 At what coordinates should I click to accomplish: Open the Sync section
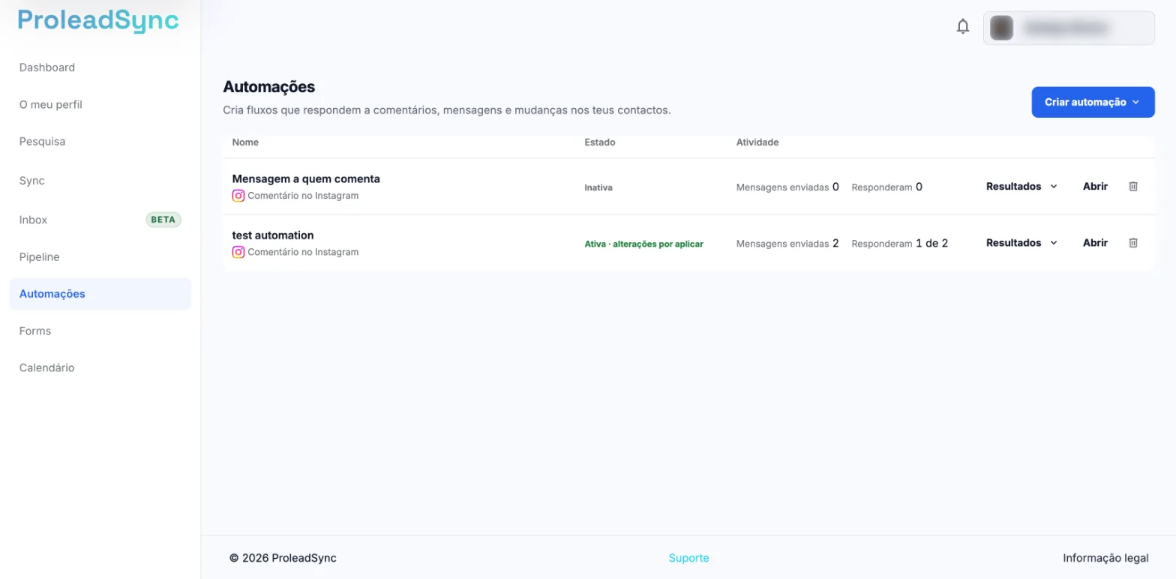pos(32,181)
